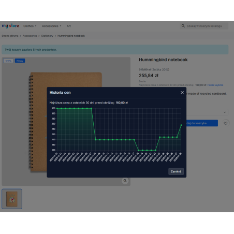Add to wishlist with heart icon
The height and width of the screenshot is (234, 234).
point(225,123)
